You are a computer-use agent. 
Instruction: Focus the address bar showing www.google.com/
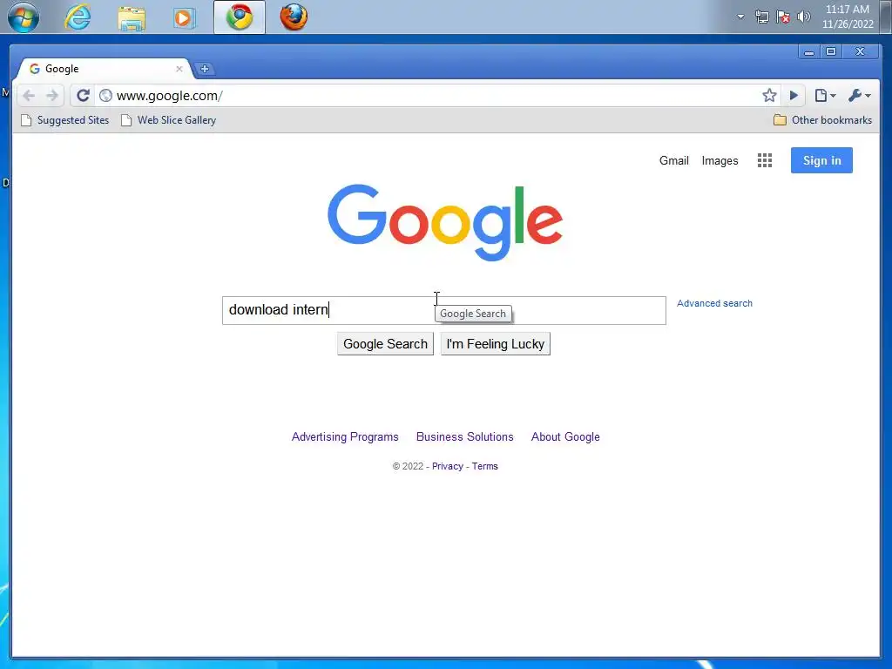tap(427, 96)
